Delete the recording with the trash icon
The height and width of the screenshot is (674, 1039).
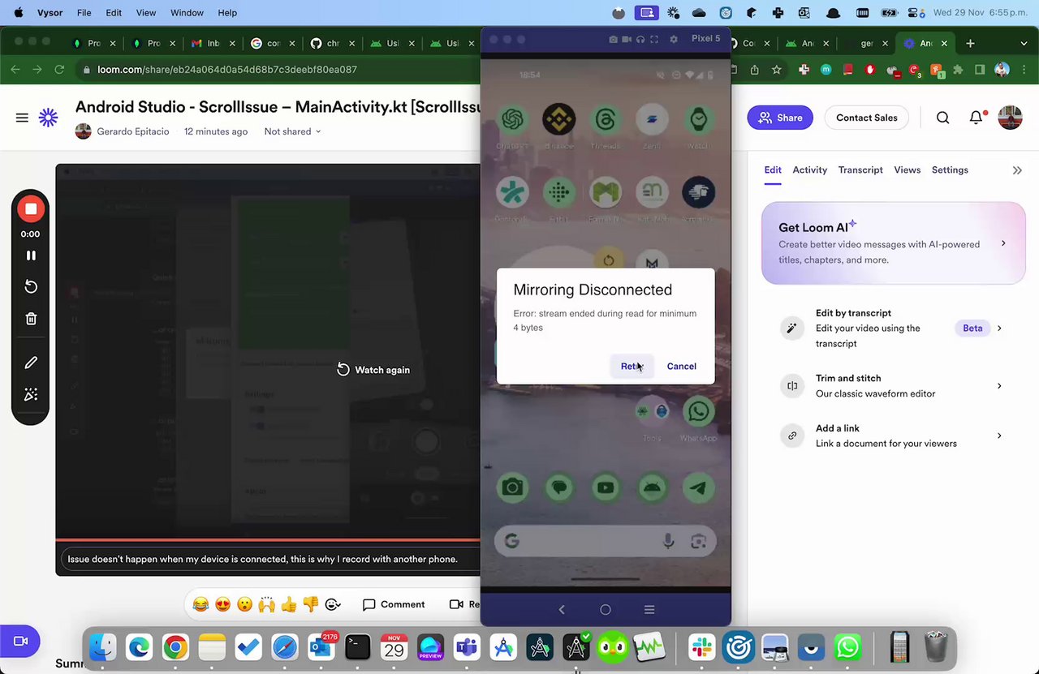point(31,319)
